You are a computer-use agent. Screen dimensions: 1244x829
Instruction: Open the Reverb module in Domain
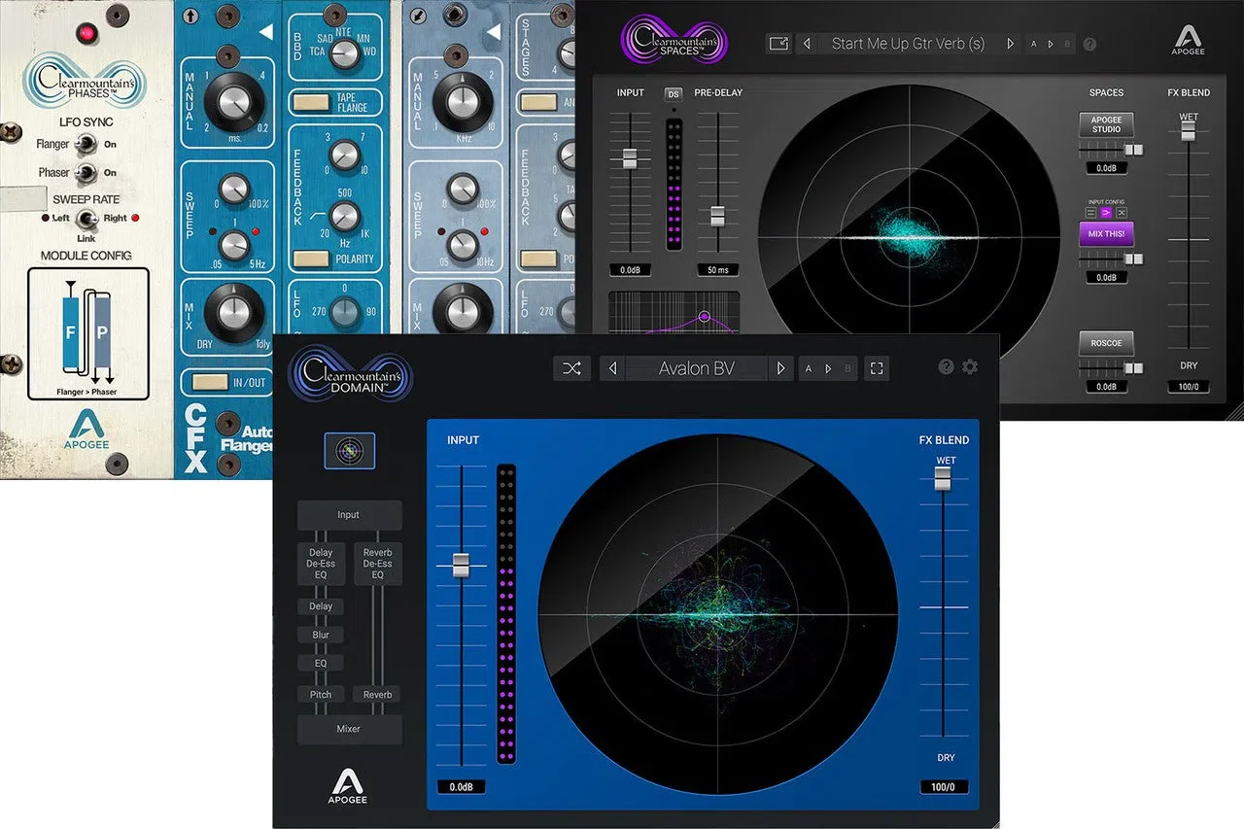coord(377,695)
